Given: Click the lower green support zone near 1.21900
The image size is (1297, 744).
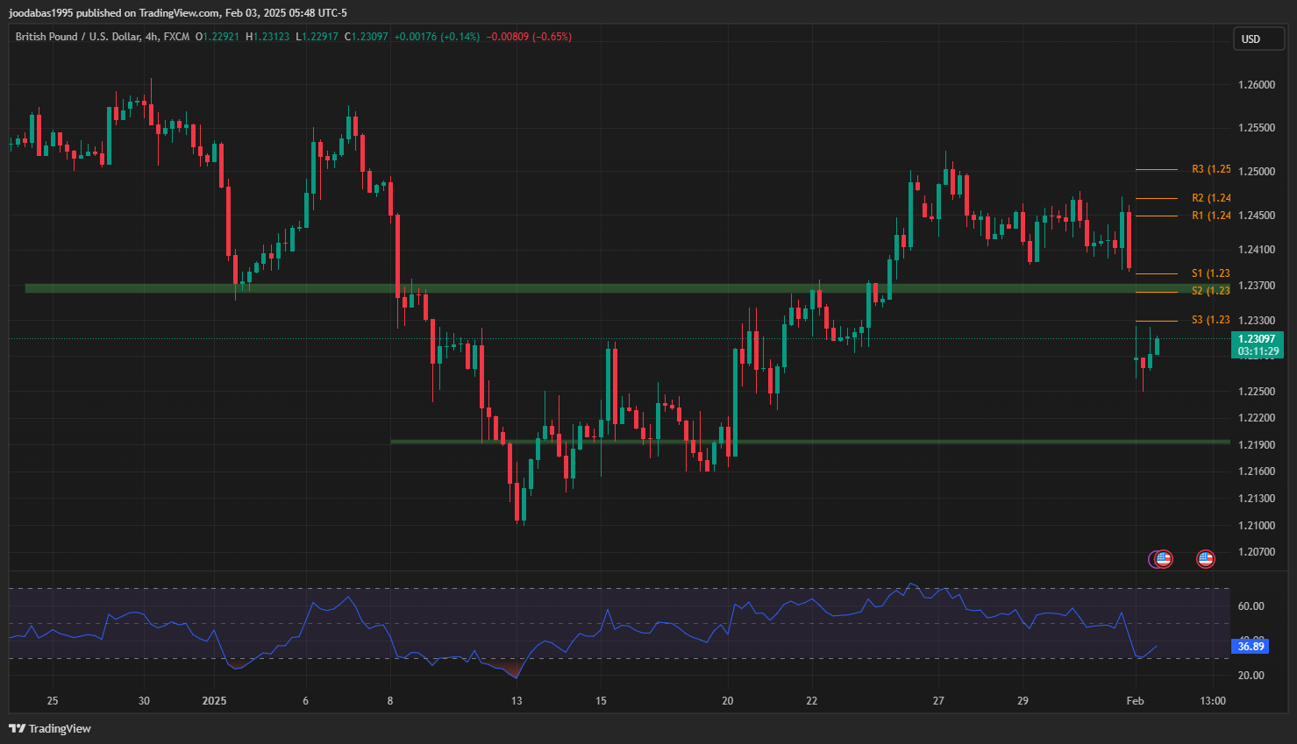Looking at the screenshot, I should [789, 442].
